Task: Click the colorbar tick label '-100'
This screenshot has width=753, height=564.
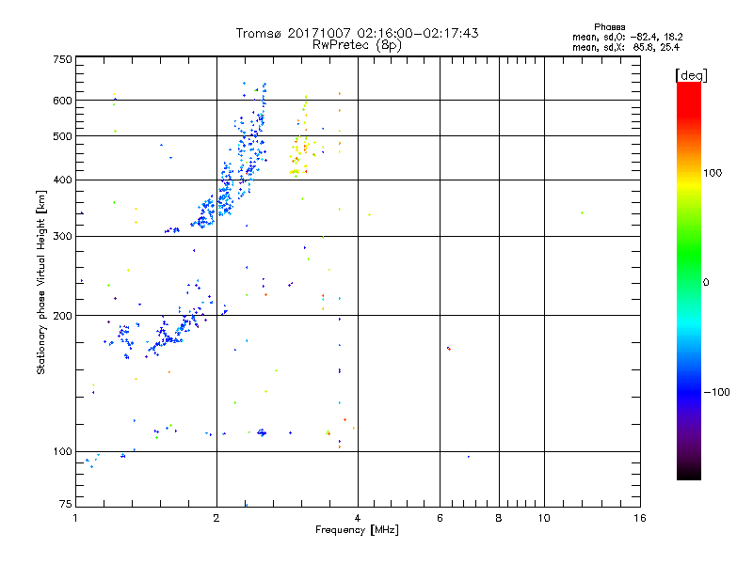Action: (x=717, y=392)
